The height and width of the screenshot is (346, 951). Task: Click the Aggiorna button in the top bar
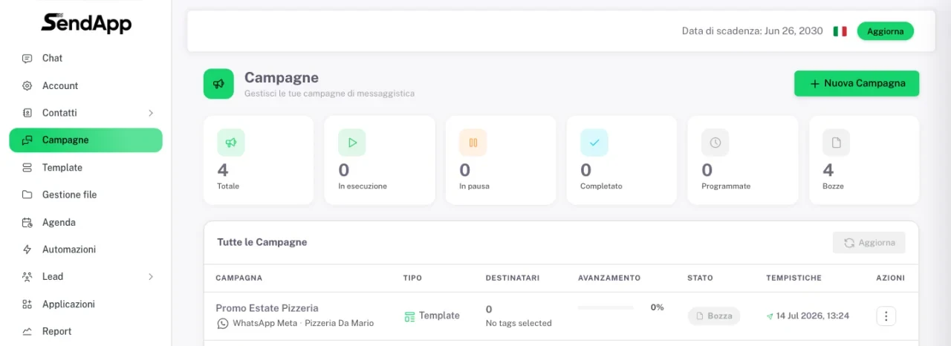(886, 31)
